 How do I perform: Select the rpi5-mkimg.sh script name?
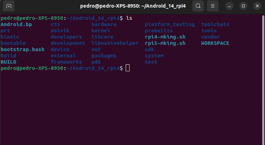165,43
